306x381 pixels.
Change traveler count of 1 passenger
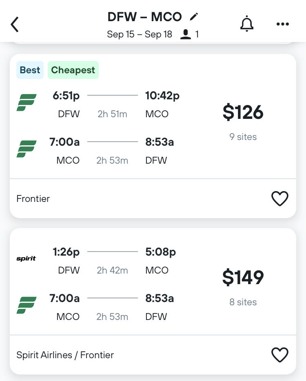tap(190, 34)
